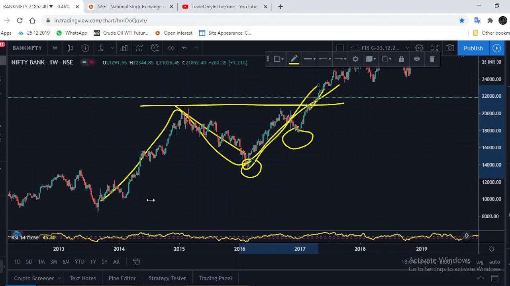Screen dimensions: 510x286
Task: Open time axis settings gear icon
Action: (492, 249)
